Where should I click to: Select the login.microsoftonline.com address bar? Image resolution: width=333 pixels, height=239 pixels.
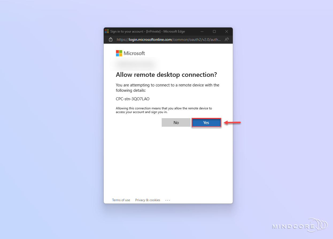point(168,39)
